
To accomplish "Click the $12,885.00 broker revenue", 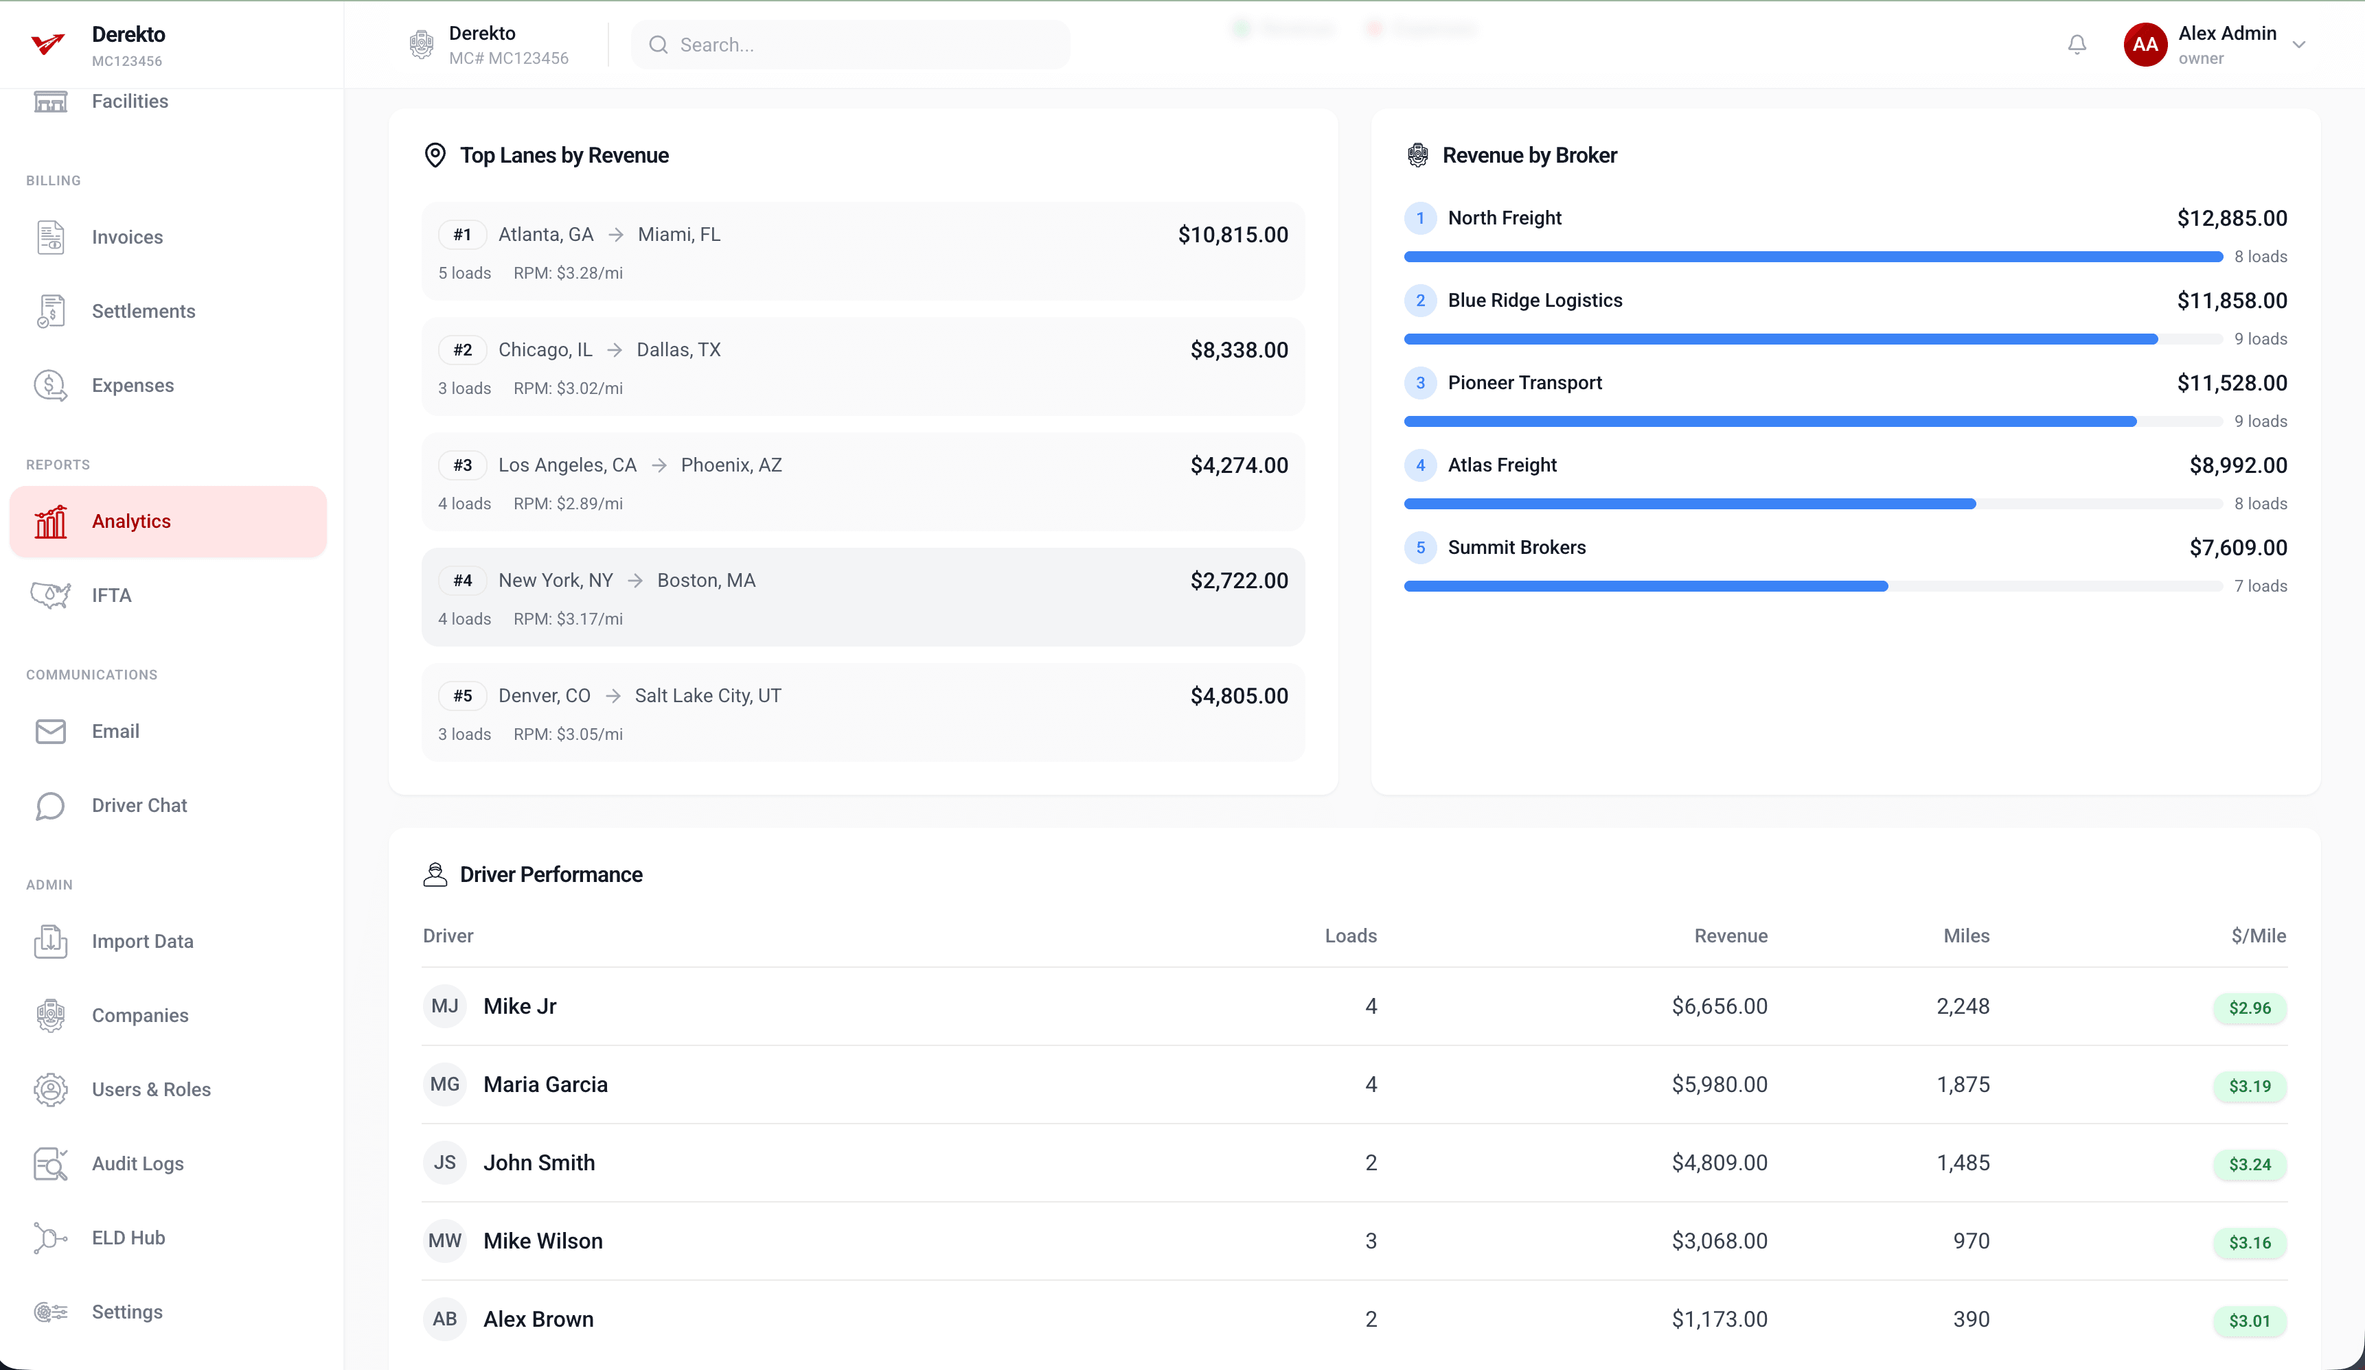I will pos(2232,218).
